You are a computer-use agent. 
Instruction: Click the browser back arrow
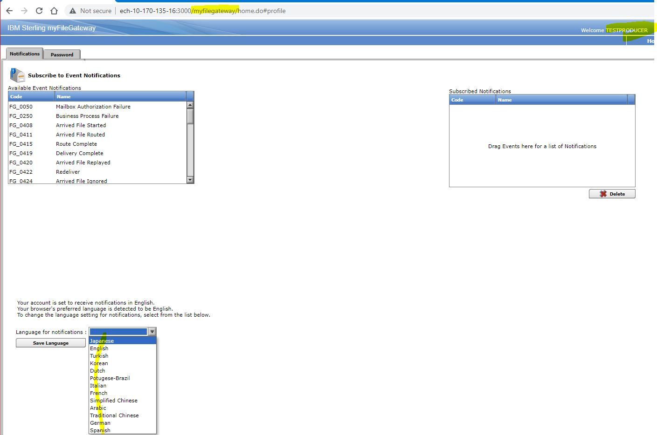(9, 11)
